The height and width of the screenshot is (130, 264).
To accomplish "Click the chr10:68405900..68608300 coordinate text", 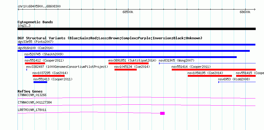I will (x=39, y=7).
